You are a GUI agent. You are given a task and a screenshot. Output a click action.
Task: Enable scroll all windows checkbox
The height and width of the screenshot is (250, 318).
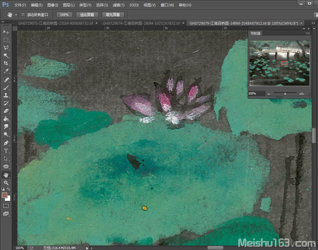(23, 15)
